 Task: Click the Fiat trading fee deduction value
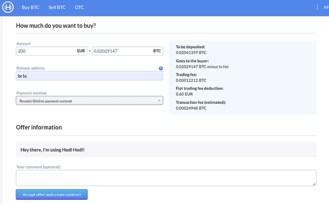(184, 94)
